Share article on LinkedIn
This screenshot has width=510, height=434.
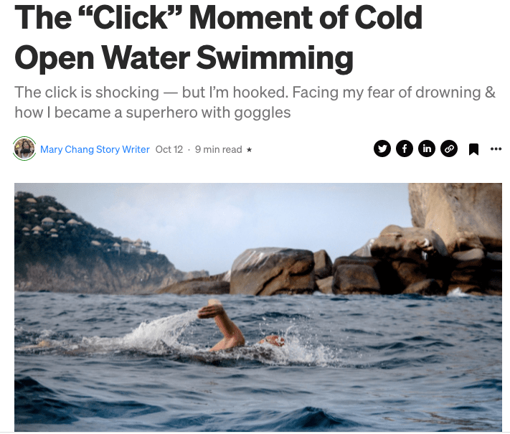pyautogui.click(x=427, y=148)
